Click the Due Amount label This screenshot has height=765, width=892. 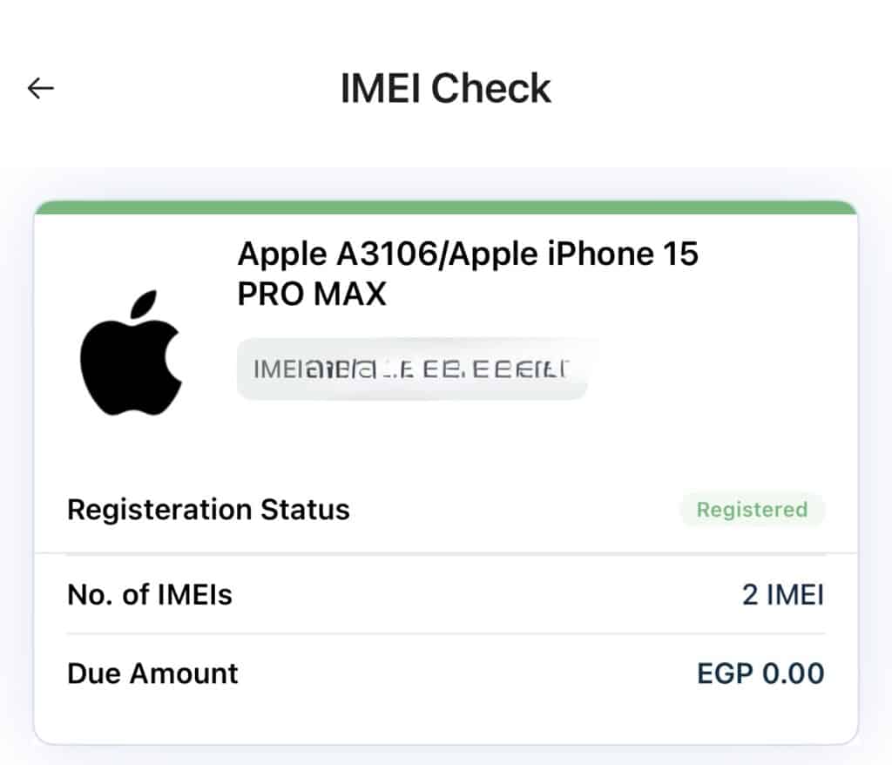point(152,674)
